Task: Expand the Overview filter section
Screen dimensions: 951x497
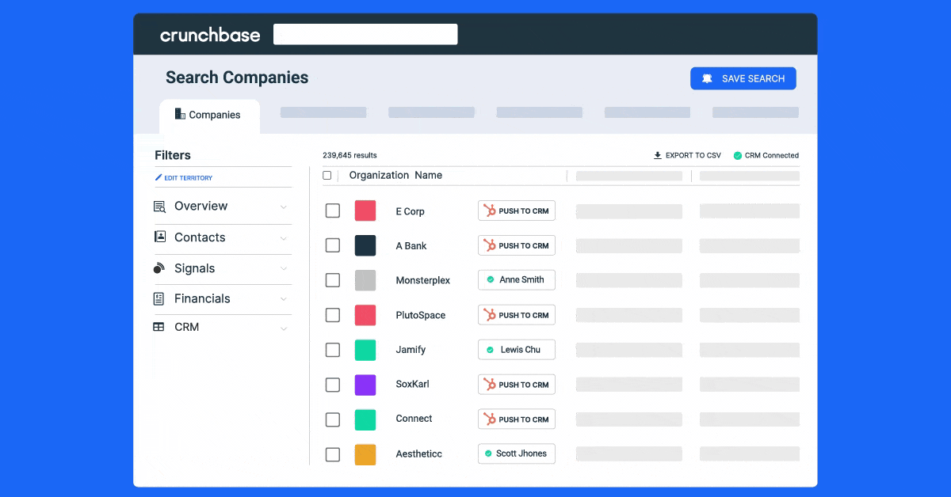Action: coord(284,206)
